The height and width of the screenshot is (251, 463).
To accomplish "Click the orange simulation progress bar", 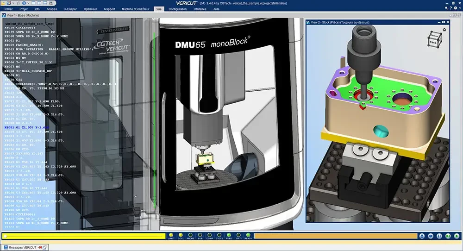I will click(x=335, y=236).
